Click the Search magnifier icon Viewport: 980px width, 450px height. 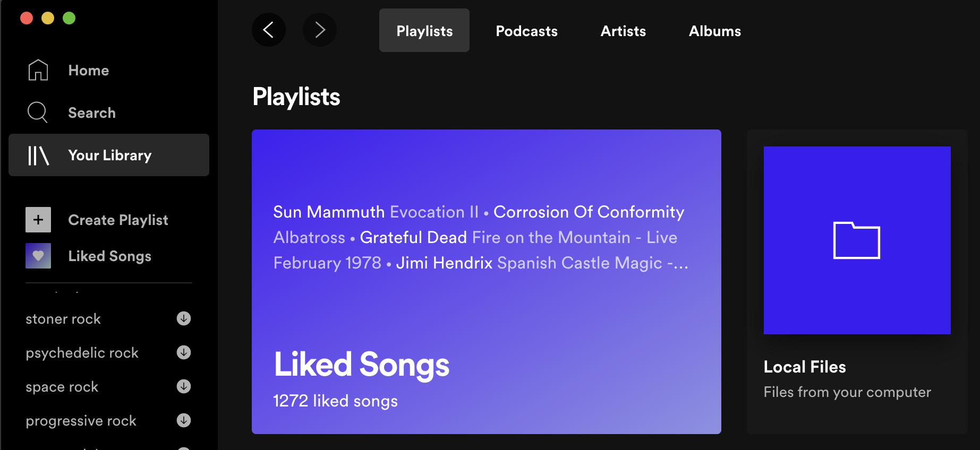pyautogui.click(x=38, y=112)
